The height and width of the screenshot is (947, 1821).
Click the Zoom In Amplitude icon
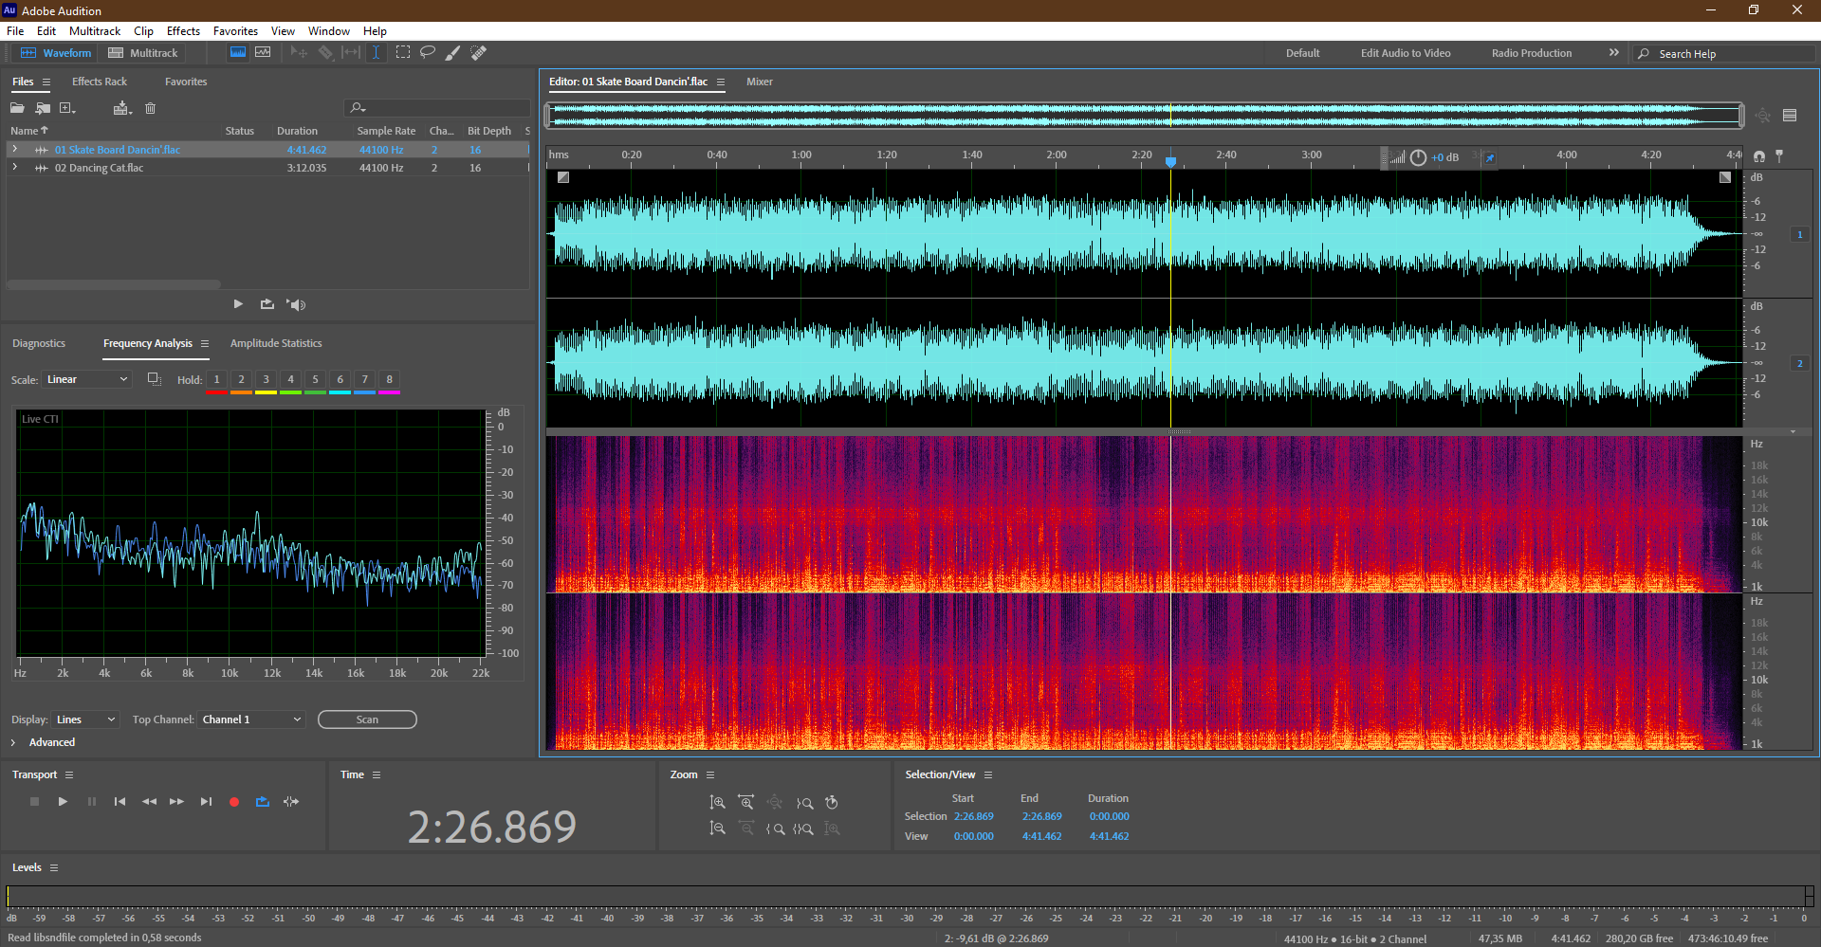pyautogui.click(x=718, y=803)
